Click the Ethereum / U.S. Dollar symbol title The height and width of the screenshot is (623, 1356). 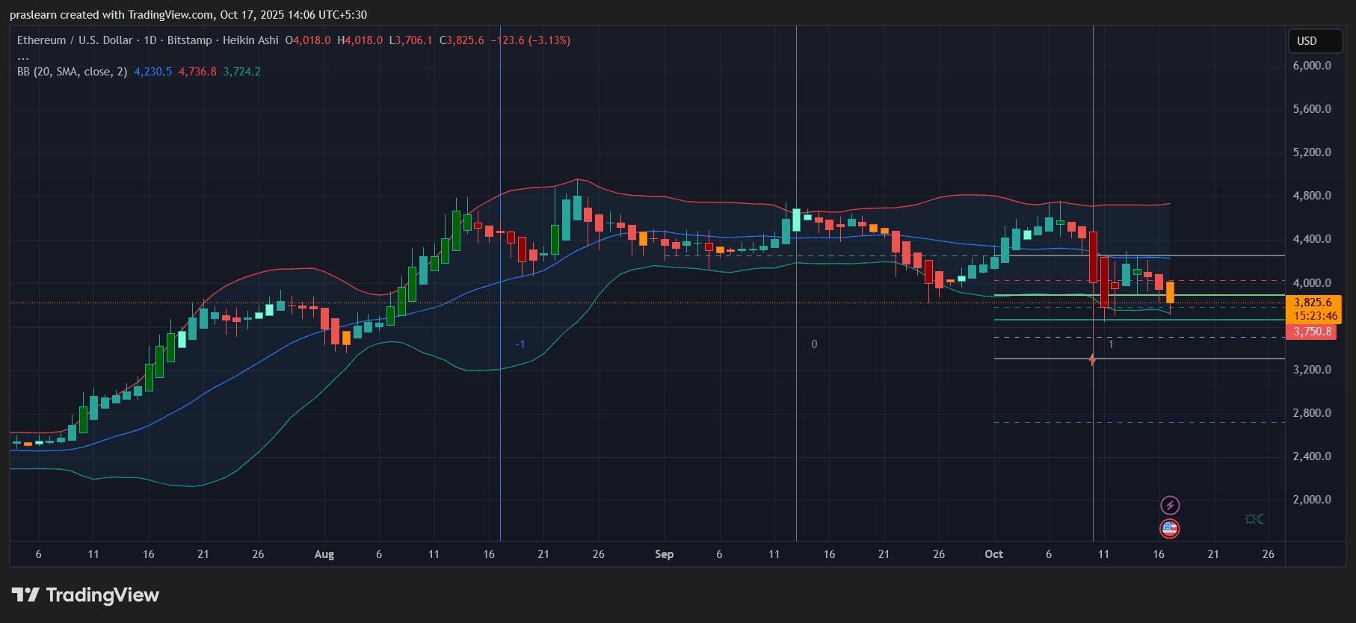[75, 40]
